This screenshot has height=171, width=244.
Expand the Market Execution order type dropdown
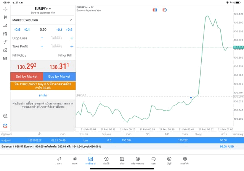pos(42,20)
